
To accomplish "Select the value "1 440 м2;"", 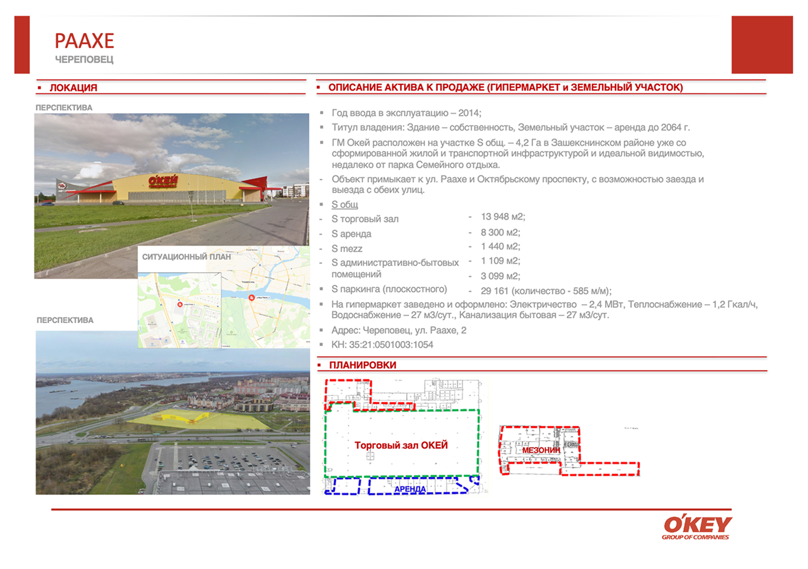I will point(501,246).
